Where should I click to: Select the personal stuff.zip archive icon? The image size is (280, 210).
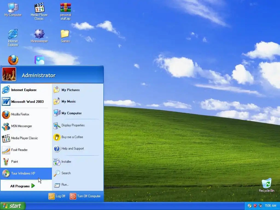coord(65,11)
